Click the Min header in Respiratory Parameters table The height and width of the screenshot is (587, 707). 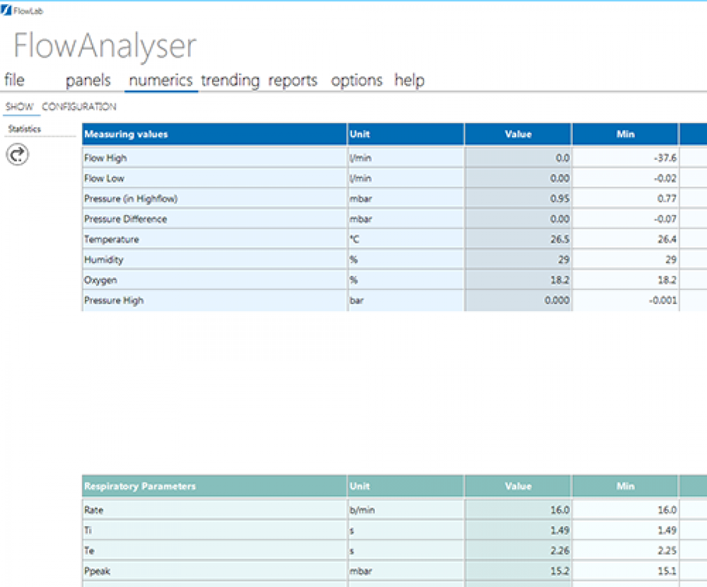click(x=626, y=486)
